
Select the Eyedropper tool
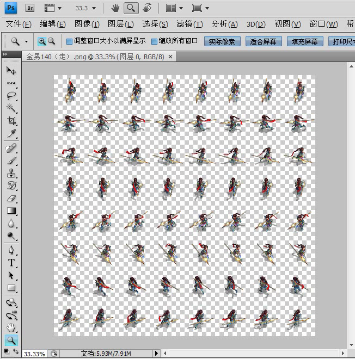point(11,133)
